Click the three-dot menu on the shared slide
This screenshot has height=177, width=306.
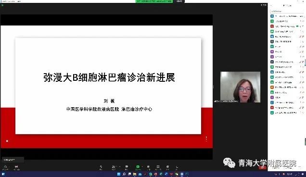tap(206, 139)
